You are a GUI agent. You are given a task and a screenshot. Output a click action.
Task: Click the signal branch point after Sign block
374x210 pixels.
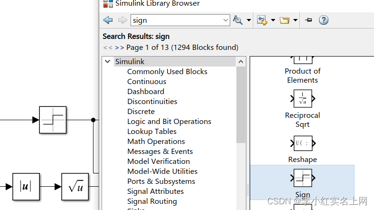coord(93,120)
